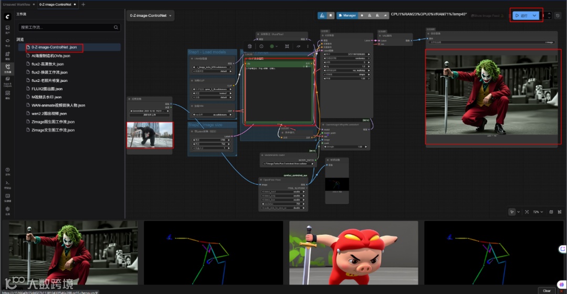Open the Manager button
This screenshot has width=567, height=294.
point(347,15)
